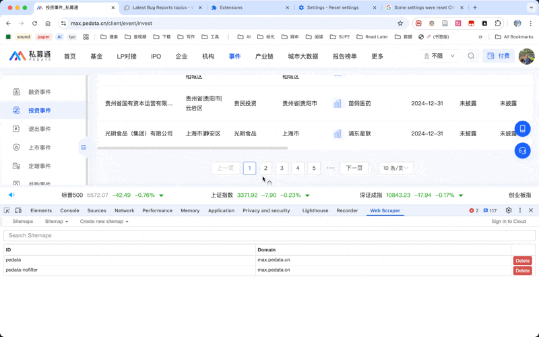Click the blue mobile phone floating icon
Viewport: 539px width, 337px height.
(522, 129)
